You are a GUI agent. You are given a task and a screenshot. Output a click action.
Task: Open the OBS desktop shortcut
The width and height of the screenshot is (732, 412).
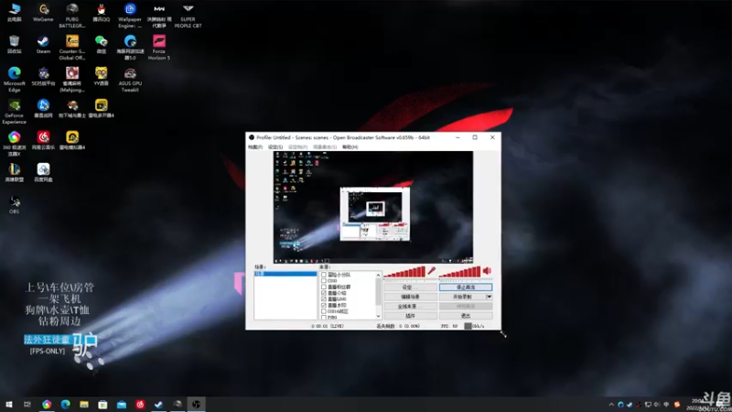pos(14,204)
